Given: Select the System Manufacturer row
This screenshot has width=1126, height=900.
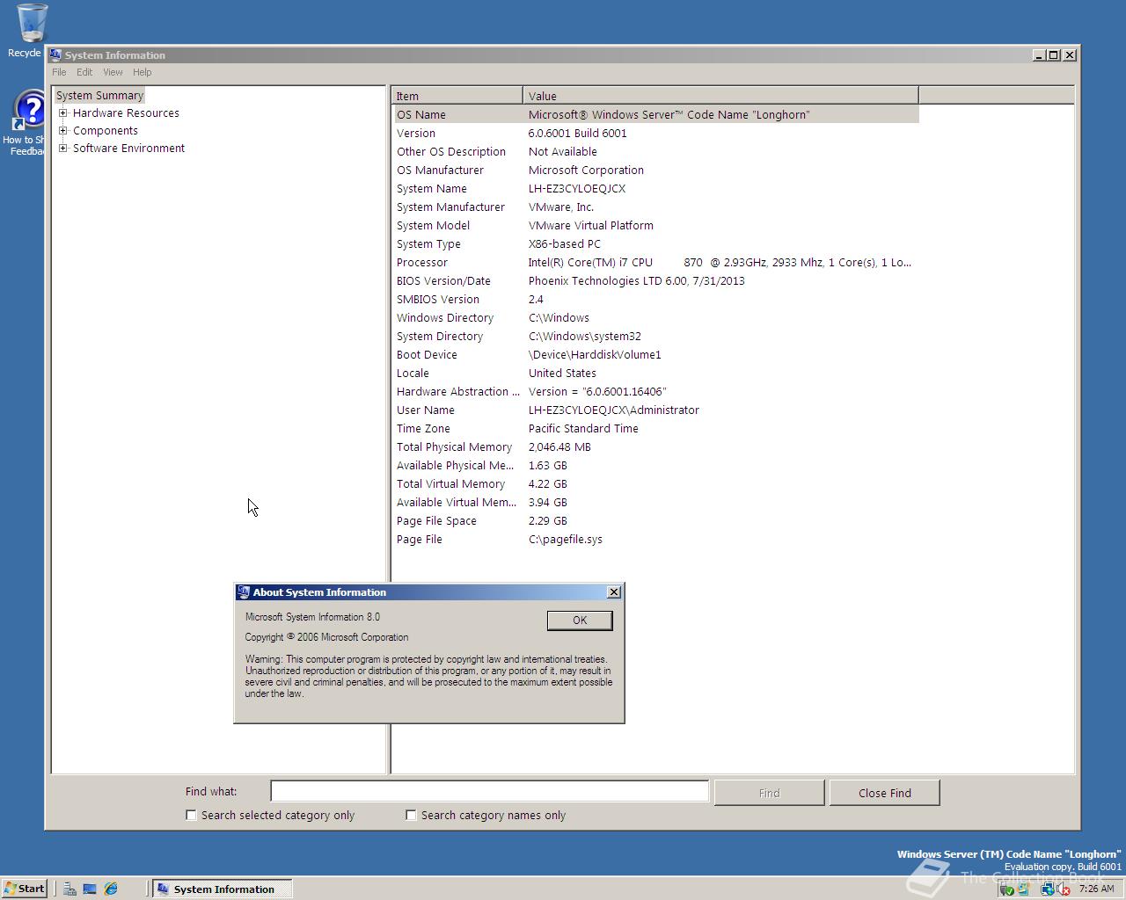Looking at the screenshot, I should tap(655, 207).
